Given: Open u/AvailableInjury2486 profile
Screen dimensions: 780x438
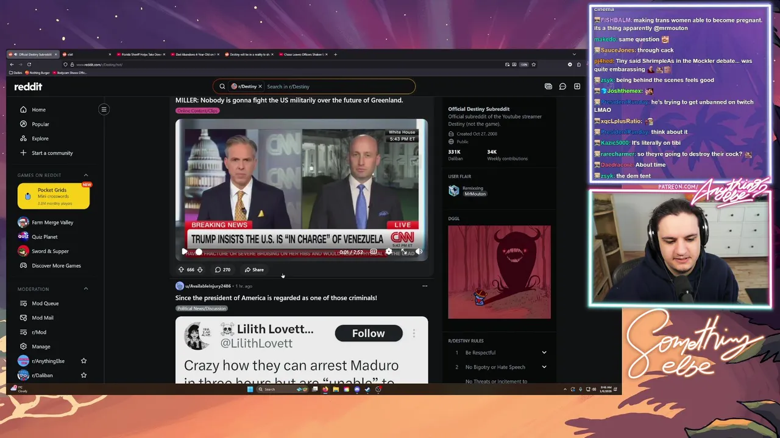Looking at the screenshot, I should point(208,286).
